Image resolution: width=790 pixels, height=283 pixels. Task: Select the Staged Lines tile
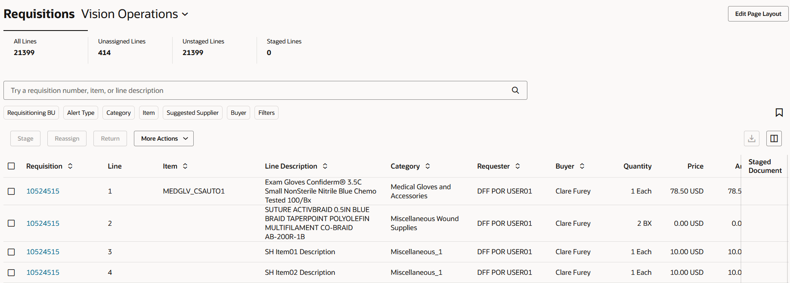[284, 47]
